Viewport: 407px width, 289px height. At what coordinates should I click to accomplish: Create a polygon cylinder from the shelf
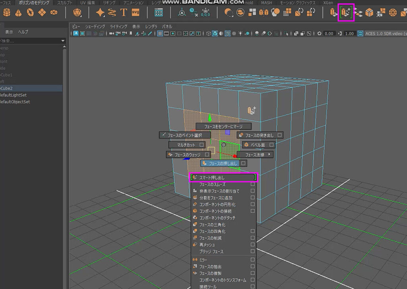click(x=7, y=12)
